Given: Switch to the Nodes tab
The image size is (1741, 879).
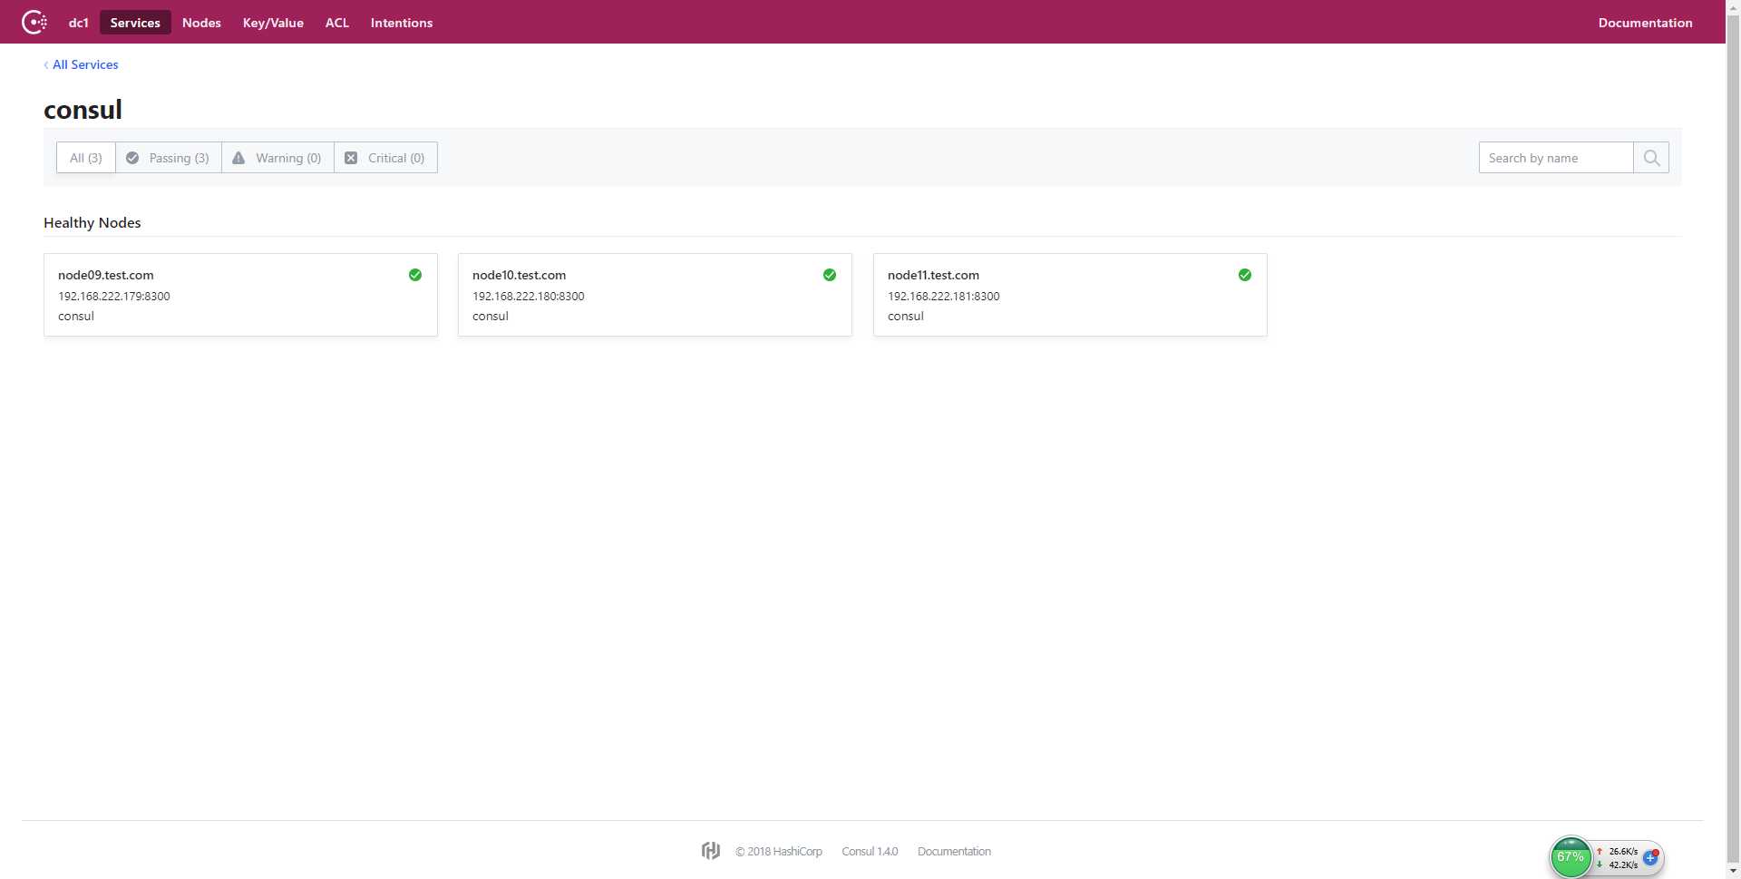Looking at the screenshot, I should click(201, 23).
